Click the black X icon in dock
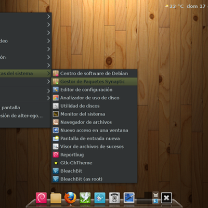This screenshot has width=208, height=208. [166, 198]
